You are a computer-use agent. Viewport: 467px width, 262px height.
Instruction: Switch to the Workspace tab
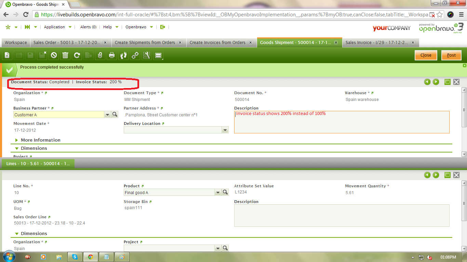coord(16,43)
